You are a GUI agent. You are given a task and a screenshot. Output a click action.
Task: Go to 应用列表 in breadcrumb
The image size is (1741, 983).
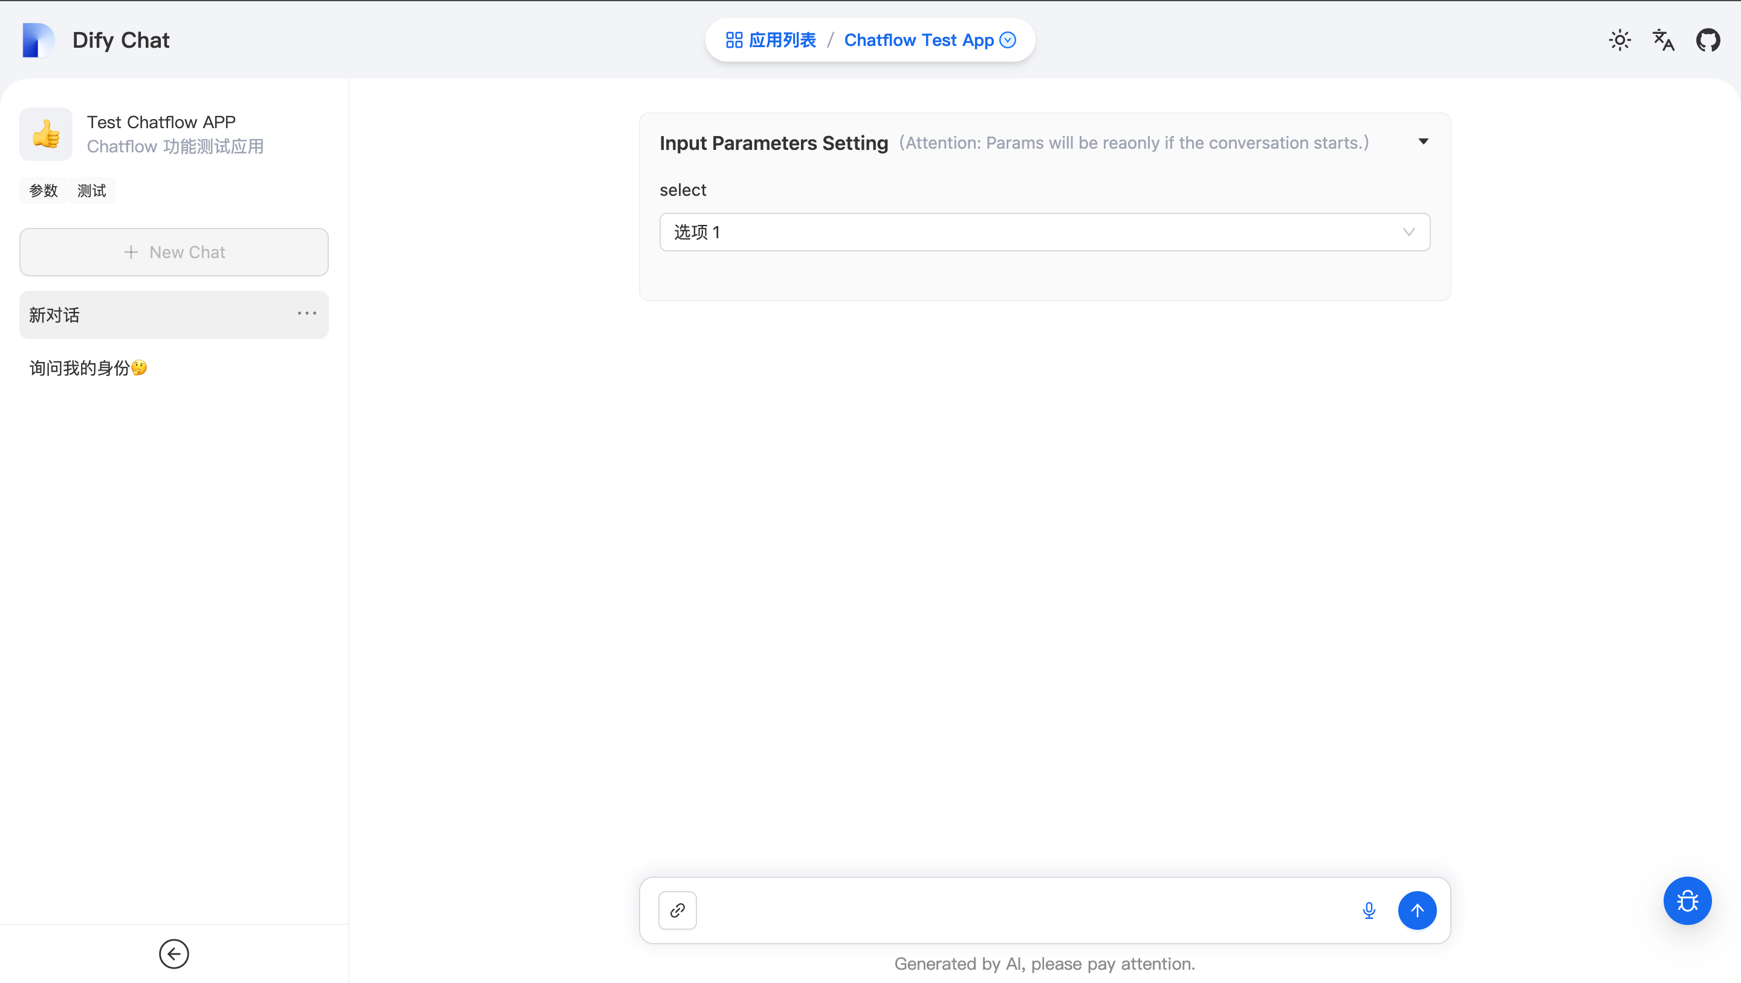click(771, 40)
